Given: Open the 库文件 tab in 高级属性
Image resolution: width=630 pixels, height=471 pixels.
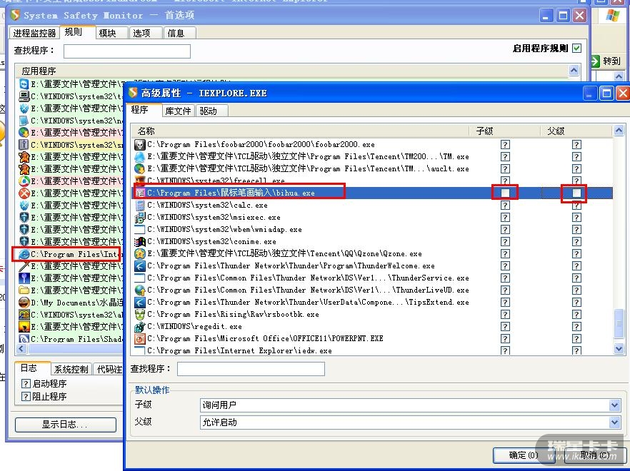Looking at the screenshot, I should 178,111.
